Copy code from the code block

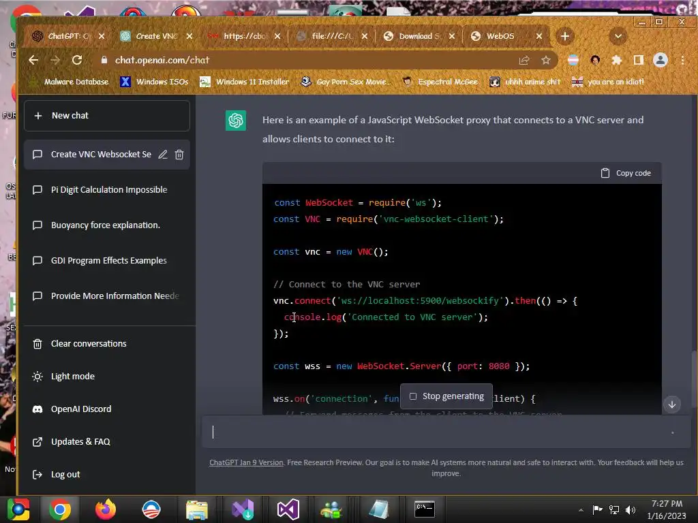[x=626, y=173]
